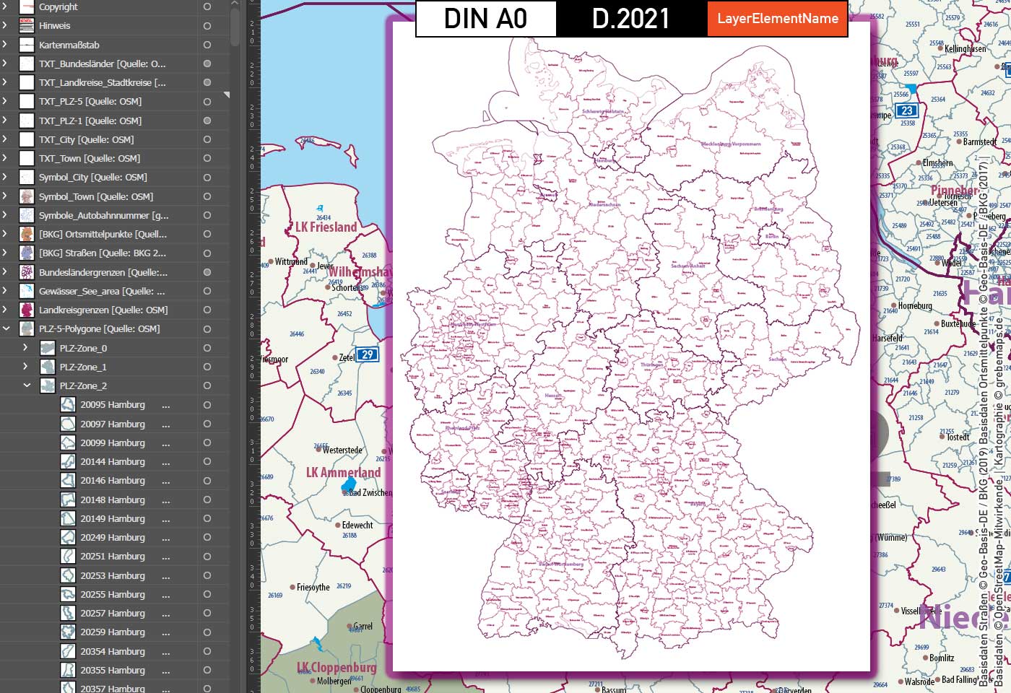Click the 20095 Hamburg path thumbnail
Screen dimensions: 1011x693
(x=67, y=404)
